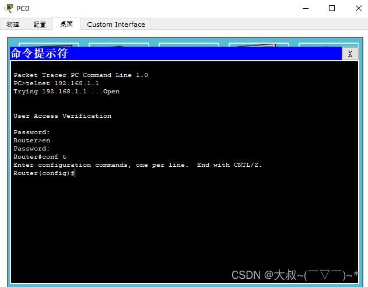Open the Custom Interface tab
Screen dimensions: 368x287
point(116,24)
